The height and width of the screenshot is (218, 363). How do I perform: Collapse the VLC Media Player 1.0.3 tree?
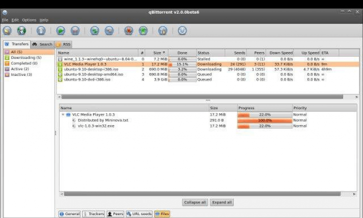pyautogui.click(x=63, y=115)
